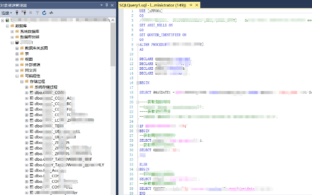Click the Object Explorer scroll up arrow
Screen dimensions: 312x195
click(x=113, y=20)
